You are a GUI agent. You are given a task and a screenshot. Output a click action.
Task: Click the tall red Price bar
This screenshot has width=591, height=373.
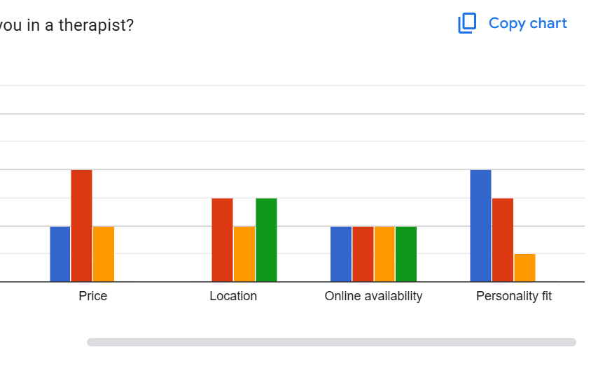tap(82, 226)
